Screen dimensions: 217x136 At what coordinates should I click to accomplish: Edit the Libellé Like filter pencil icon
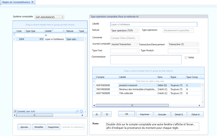pos(77,111)
